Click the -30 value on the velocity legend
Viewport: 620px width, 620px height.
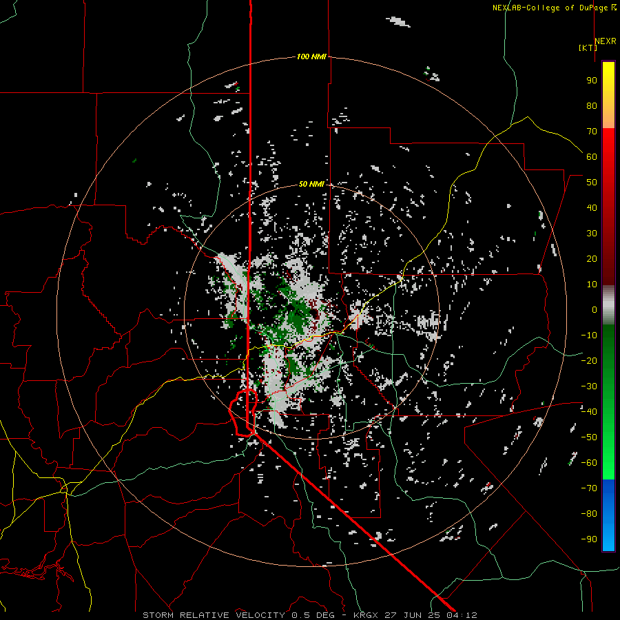(589, 386)
